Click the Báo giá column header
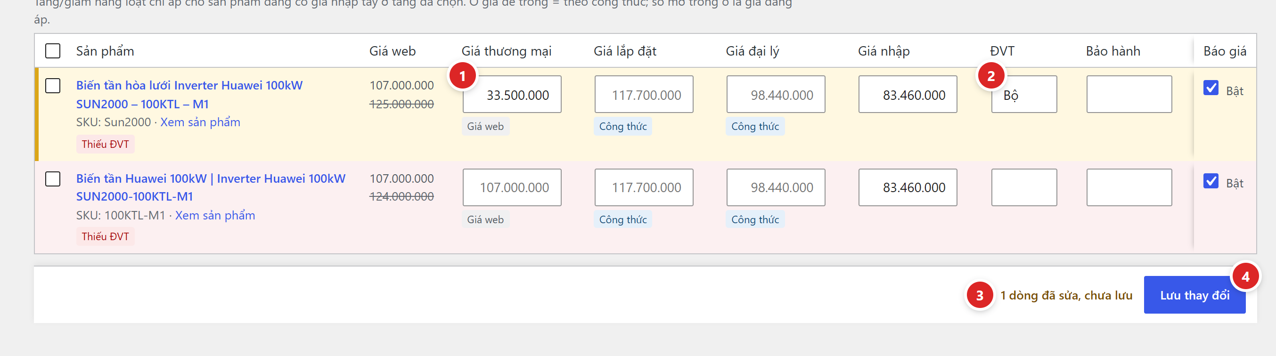1276x356 pixels. [x=1225, y=51]
